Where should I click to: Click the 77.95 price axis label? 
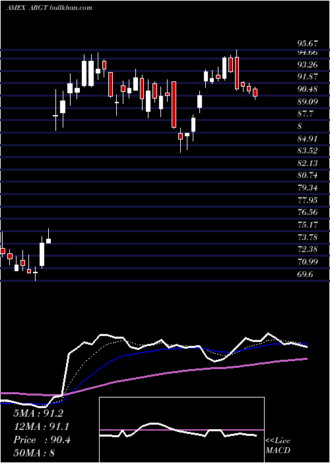(308, 200)
